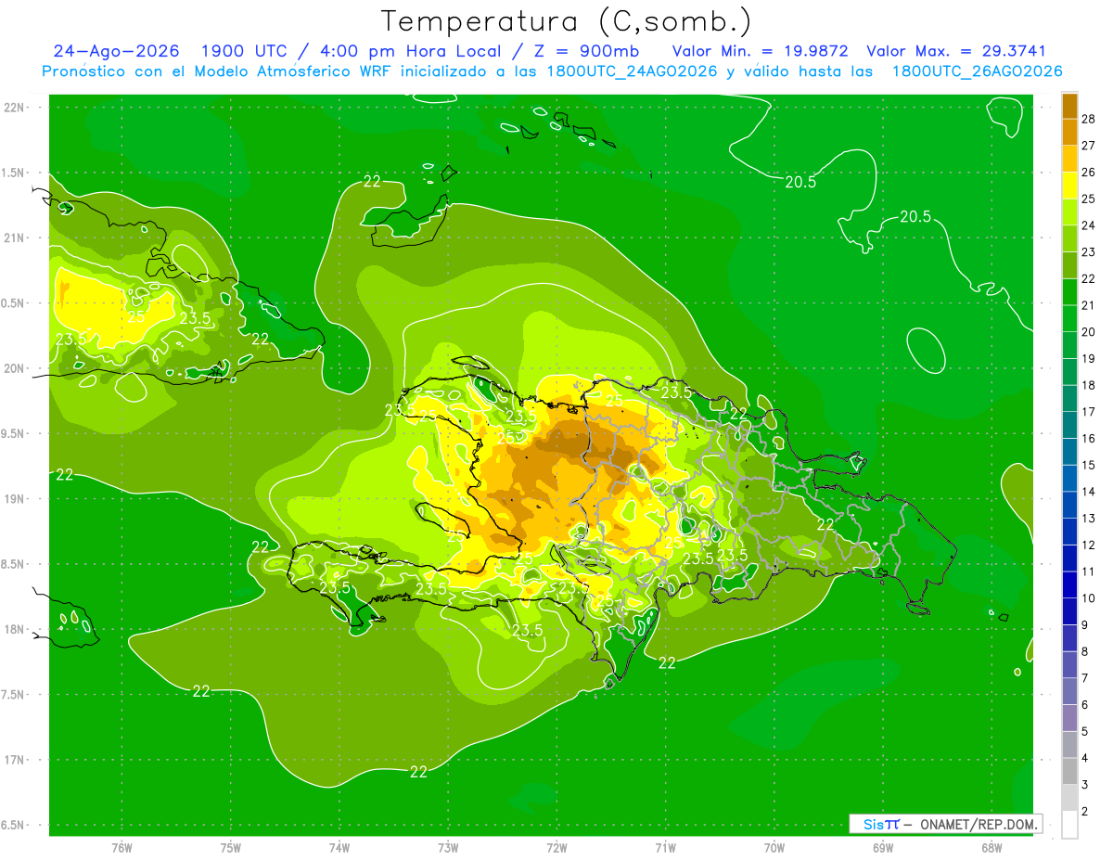Click the '9.5N' latitude axis label
The image size is (1113, 860).
tap(14, 434)
